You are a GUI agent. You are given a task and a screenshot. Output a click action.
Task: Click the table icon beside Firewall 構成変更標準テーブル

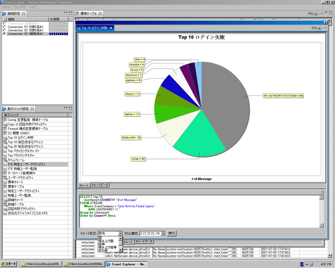click(5, 129)
